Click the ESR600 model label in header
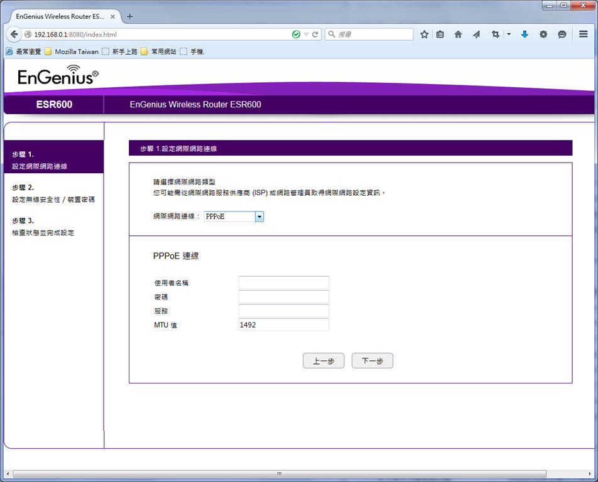598x482 pixels. (x=54, y=104)
